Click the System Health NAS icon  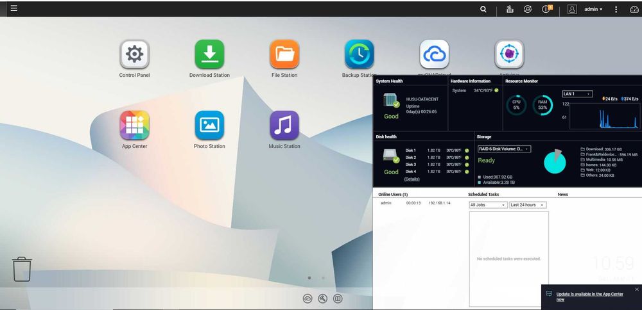click(391, 101)
